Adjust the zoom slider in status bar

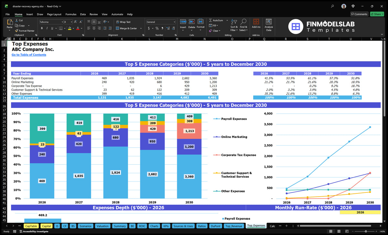pyautogui.click(x=366, y=231)
